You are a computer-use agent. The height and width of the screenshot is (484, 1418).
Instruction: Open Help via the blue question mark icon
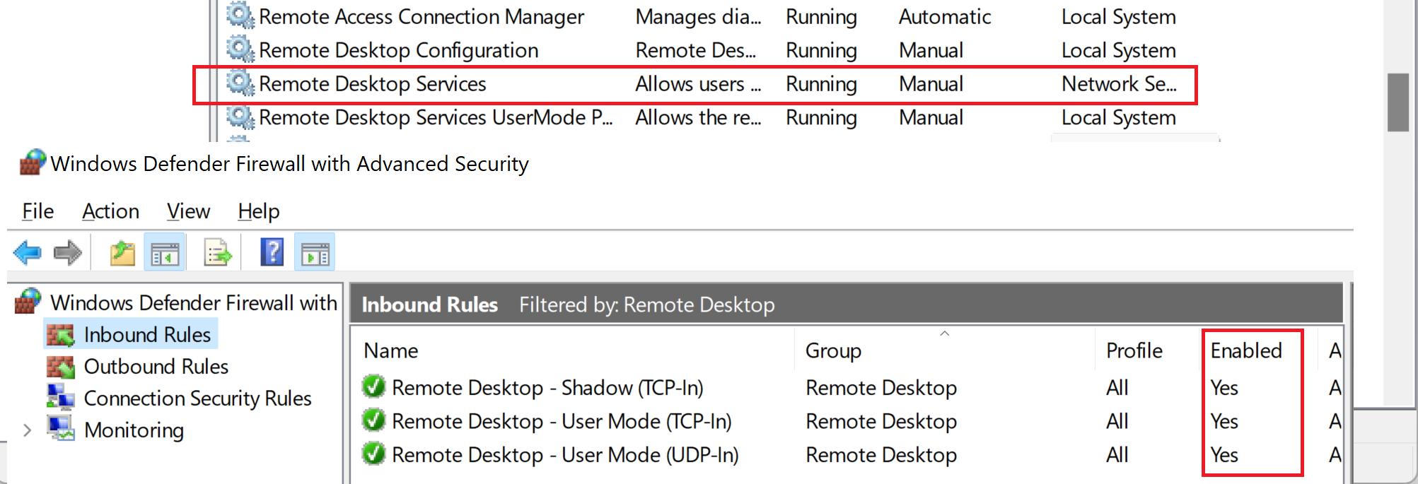click(x=272, y=252)
